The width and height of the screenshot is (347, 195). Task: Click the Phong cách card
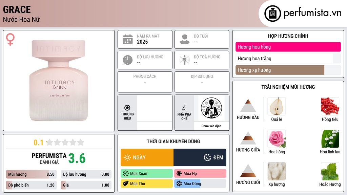point(145,82)
